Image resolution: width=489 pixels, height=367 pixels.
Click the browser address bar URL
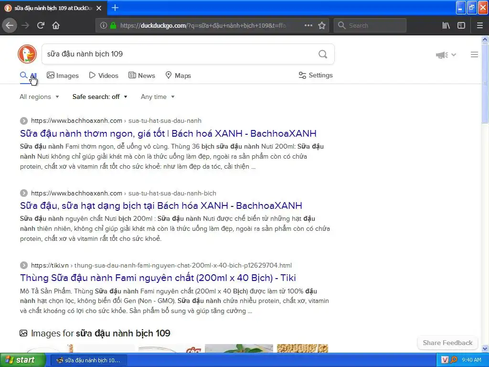[202, 26]
